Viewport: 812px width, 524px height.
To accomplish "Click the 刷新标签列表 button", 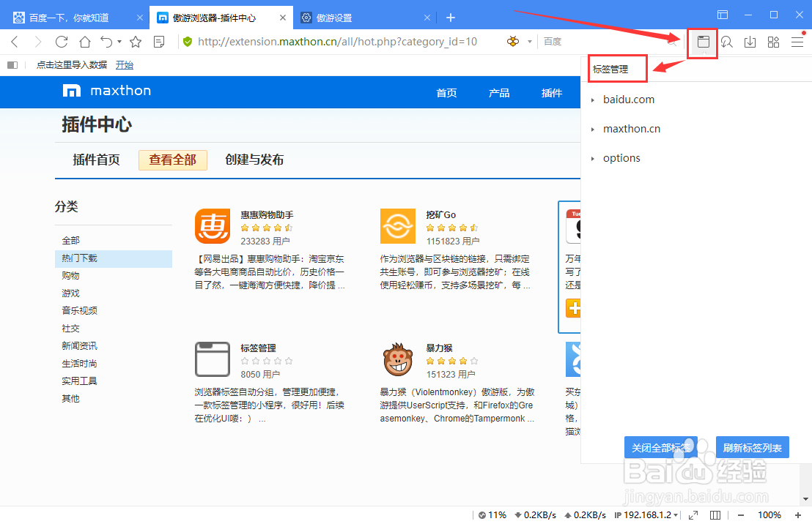I will click(753, 447).
